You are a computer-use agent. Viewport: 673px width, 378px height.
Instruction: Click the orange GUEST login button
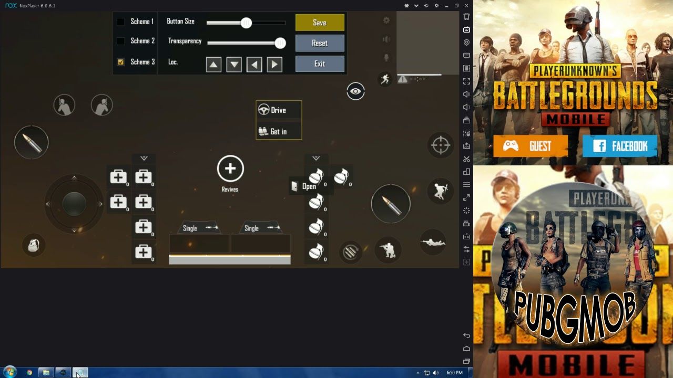click(531, 146)
